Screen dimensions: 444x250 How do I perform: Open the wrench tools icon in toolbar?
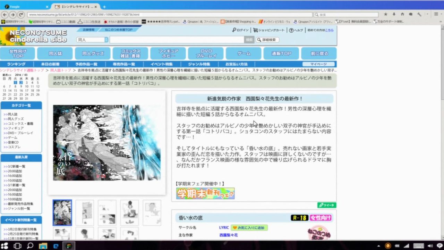[x=419, y=14]
